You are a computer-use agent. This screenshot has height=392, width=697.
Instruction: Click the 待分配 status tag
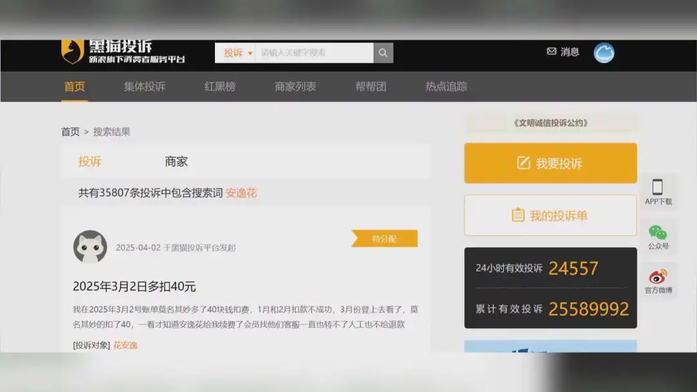point(385,239)
